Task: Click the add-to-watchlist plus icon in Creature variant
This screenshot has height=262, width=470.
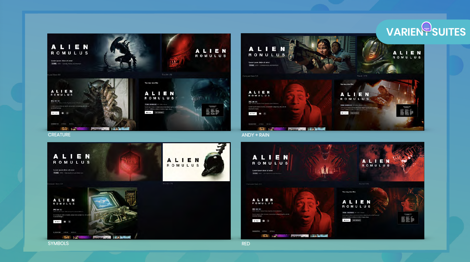Action: coord(67,113)
